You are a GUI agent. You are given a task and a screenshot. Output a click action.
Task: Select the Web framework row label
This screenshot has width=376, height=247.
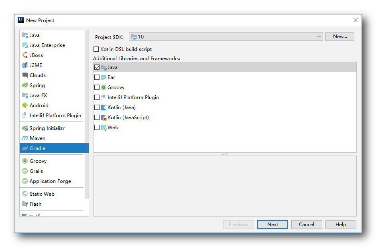(x=113, y=128)
